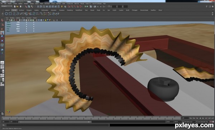Activate the Rotate tool in toolbox
Image resolution: width=215 pixels, height=130 pixels.
coord(2,37)
